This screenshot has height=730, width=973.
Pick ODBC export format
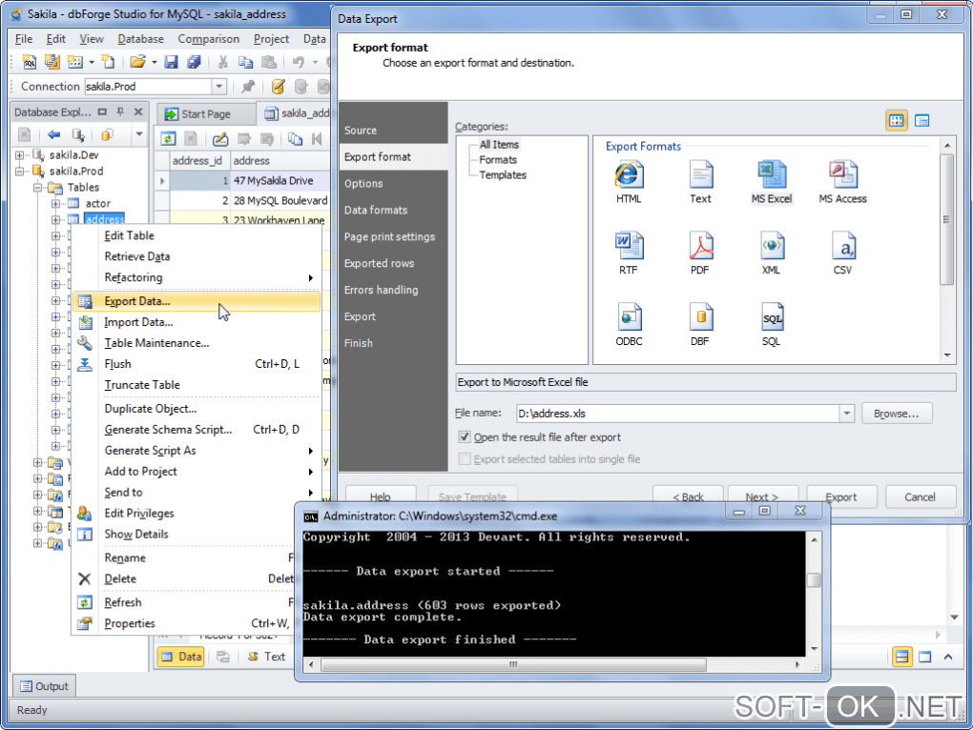click(629, 325)
